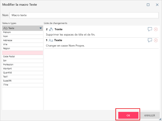Expand the Texte type dropdown
The height and width of the screenshot is (121, 162).
click(40, 28)
